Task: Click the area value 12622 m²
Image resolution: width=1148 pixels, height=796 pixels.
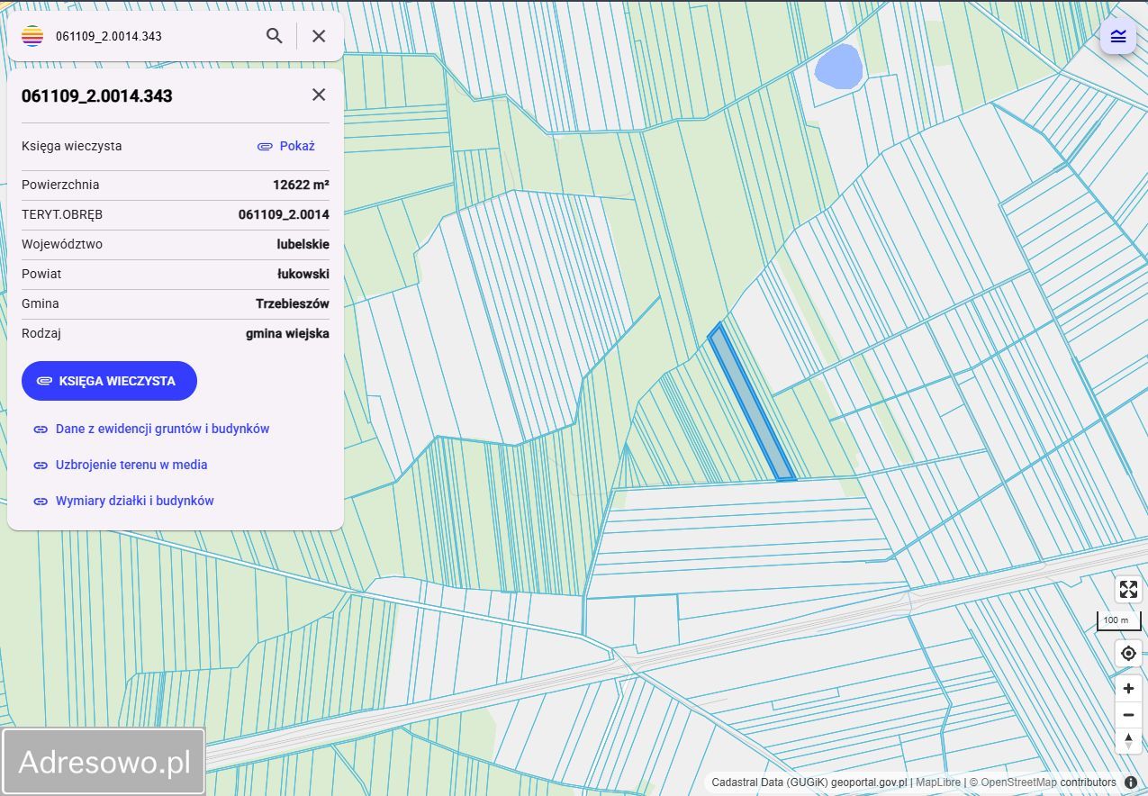Action: pos(301,185)
